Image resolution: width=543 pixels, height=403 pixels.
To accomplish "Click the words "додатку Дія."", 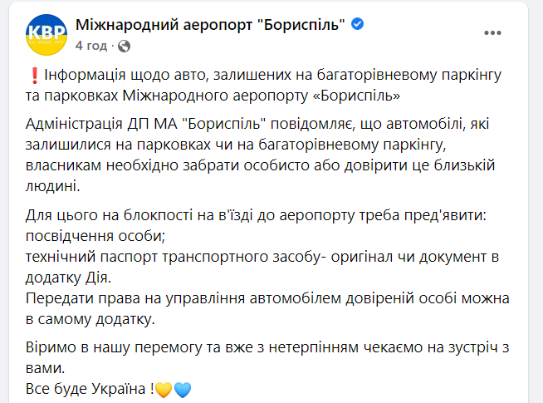I will [69, 278].
